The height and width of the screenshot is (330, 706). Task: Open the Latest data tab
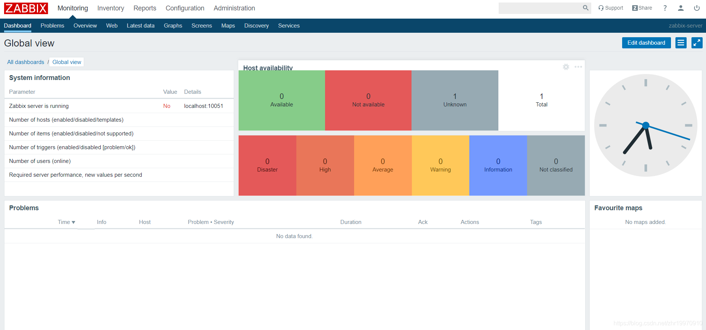pyautogui.click(x=141, y=26)
